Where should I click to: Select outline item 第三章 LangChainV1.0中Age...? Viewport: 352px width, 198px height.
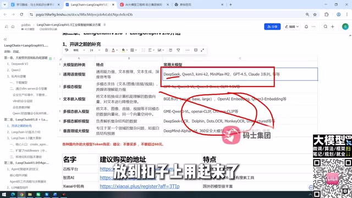click(26, 163)
